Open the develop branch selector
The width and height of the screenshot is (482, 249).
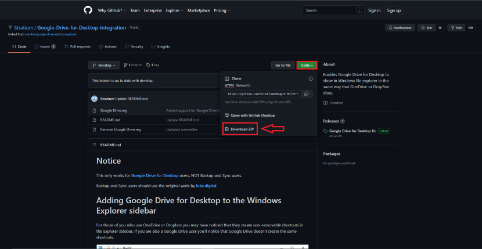coord(103,65)
